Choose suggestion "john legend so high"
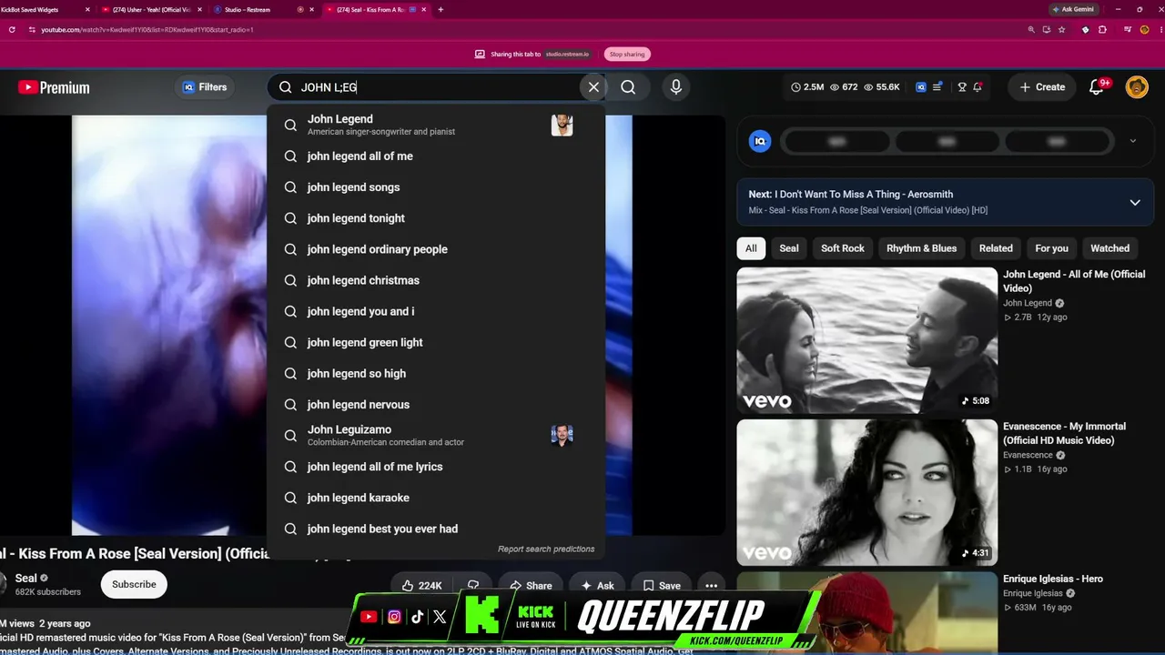This screenshot has height=655, width=1165. [436, 373]
